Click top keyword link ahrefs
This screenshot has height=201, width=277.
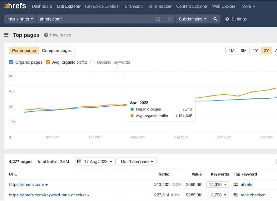(x=246, y=184)
